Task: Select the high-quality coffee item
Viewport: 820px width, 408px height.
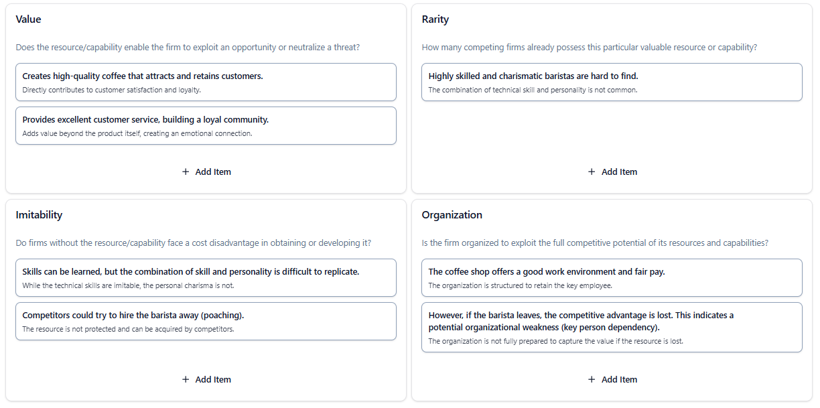Action: click(206, 82)
